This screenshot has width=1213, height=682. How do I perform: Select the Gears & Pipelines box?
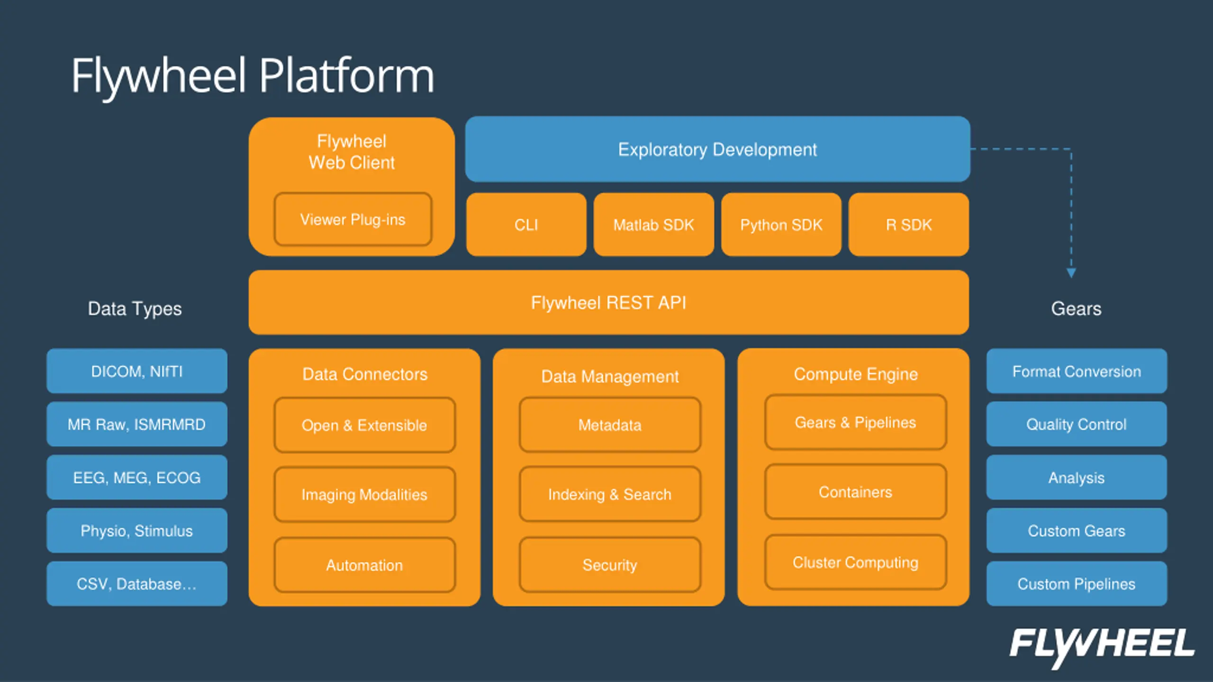pos(856,422)
